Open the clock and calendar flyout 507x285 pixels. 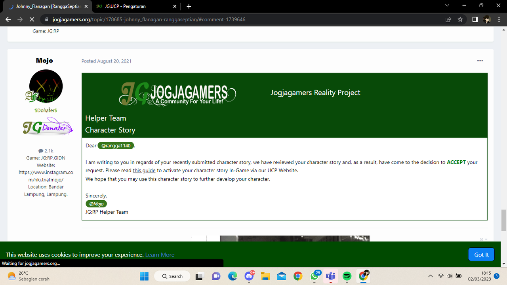coord(479,276)
